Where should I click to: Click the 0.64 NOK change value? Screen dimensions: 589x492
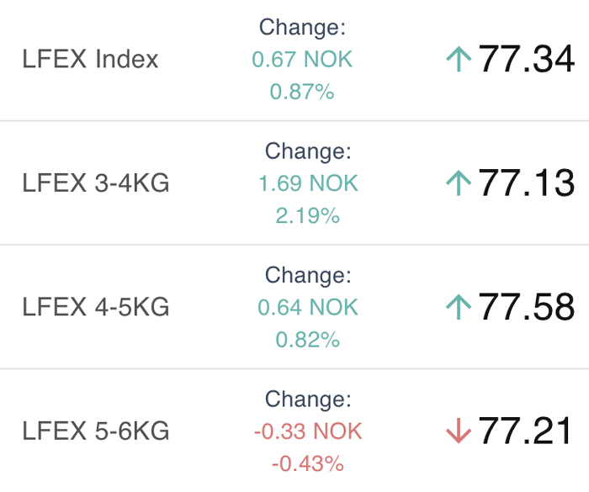308,307
